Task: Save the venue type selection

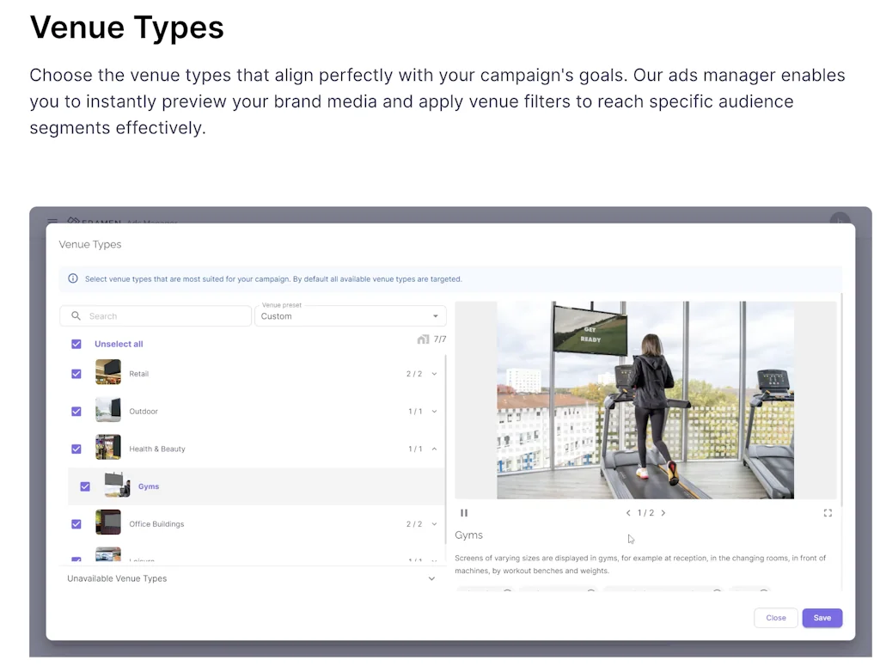Action: point(822,618)
